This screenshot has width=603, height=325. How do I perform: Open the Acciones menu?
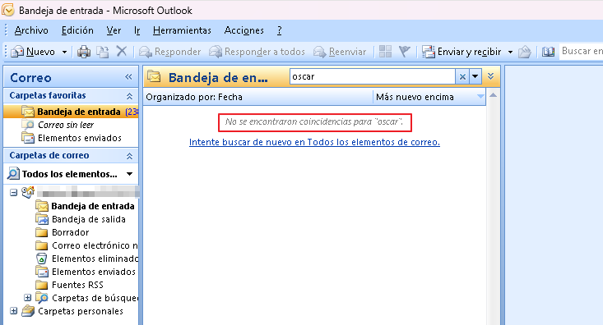(x=244, y=30)
